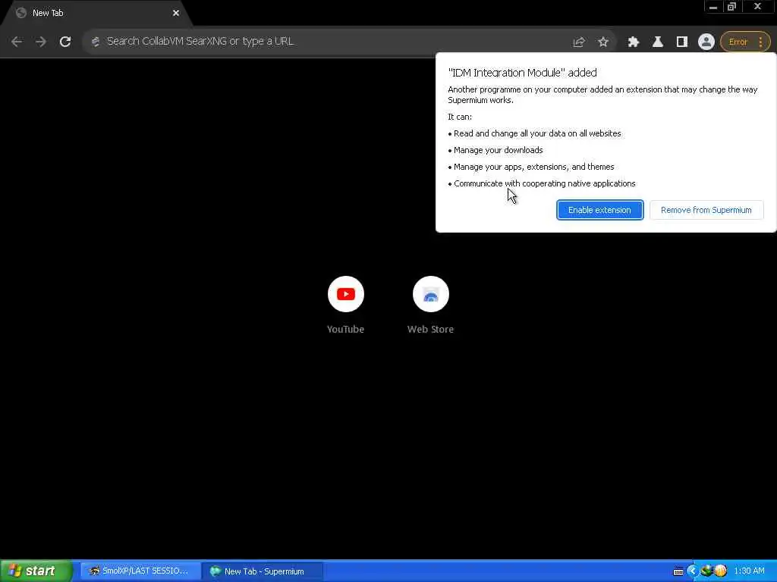Click the forward navigation arrow
This screenshot has height=582, width=777.
41,42
